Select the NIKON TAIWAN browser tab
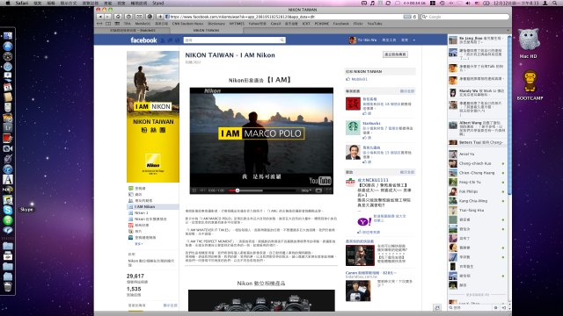 pyautogui.click(x=206, y=31)
